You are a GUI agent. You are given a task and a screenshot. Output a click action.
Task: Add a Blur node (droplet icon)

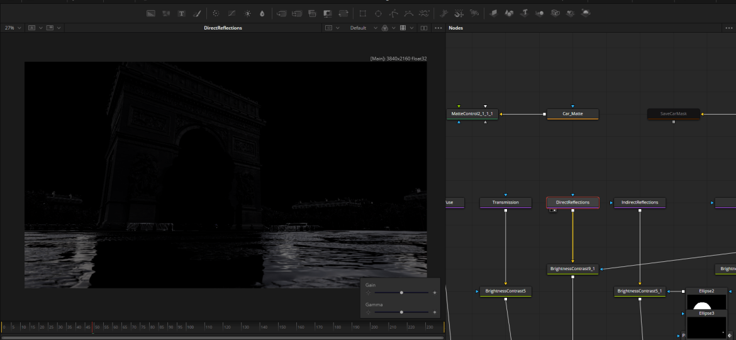(x=262, y=13)
